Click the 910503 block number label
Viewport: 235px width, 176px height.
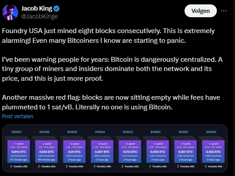point(128,132)
